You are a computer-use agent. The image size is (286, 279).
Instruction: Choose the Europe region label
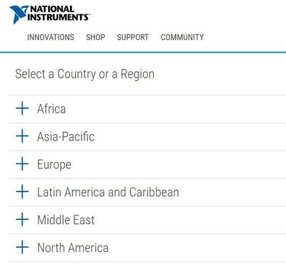point(54,165)
